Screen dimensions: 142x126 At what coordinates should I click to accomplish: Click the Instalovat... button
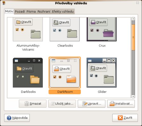click(x=121, y=104)
